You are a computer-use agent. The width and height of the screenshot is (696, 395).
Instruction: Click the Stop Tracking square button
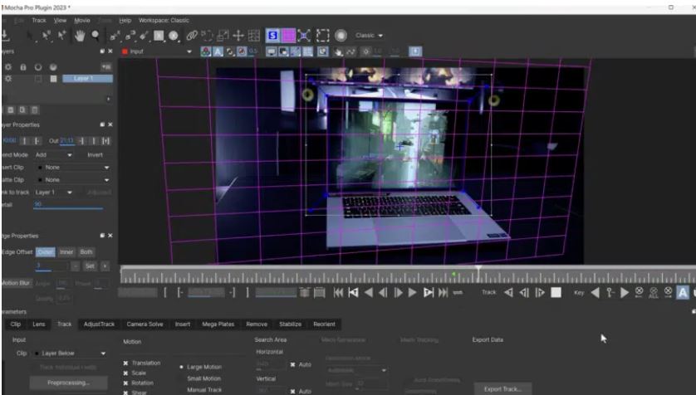[x=556, y=293]
